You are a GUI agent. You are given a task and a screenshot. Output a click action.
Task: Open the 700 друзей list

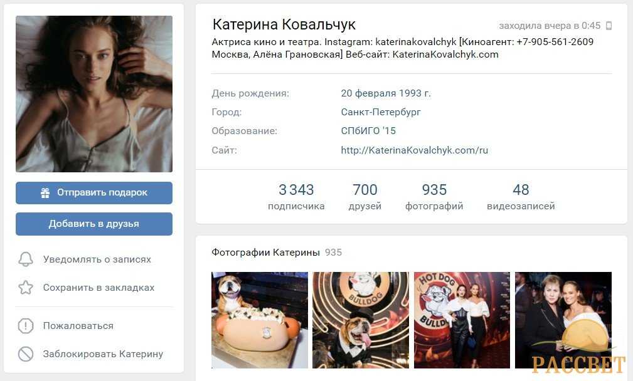click(365, 197)
